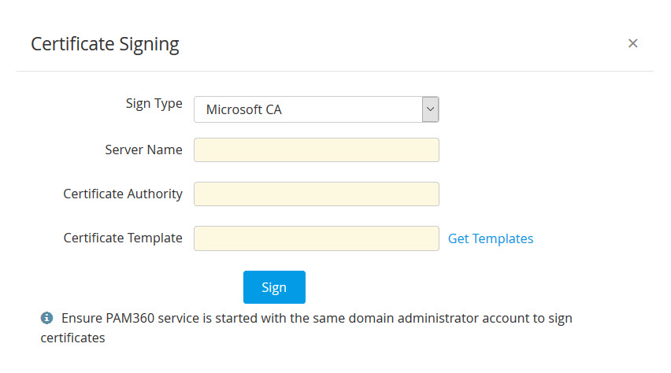Click the Server Name label
Viewport: 671px width, 373px height.
coord(143,150)
